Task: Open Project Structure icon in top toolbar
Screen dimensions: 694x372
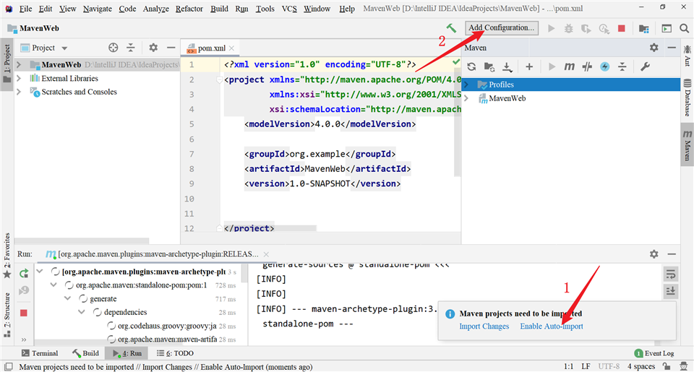Action: pyautogui.click(x=644, y=29)
